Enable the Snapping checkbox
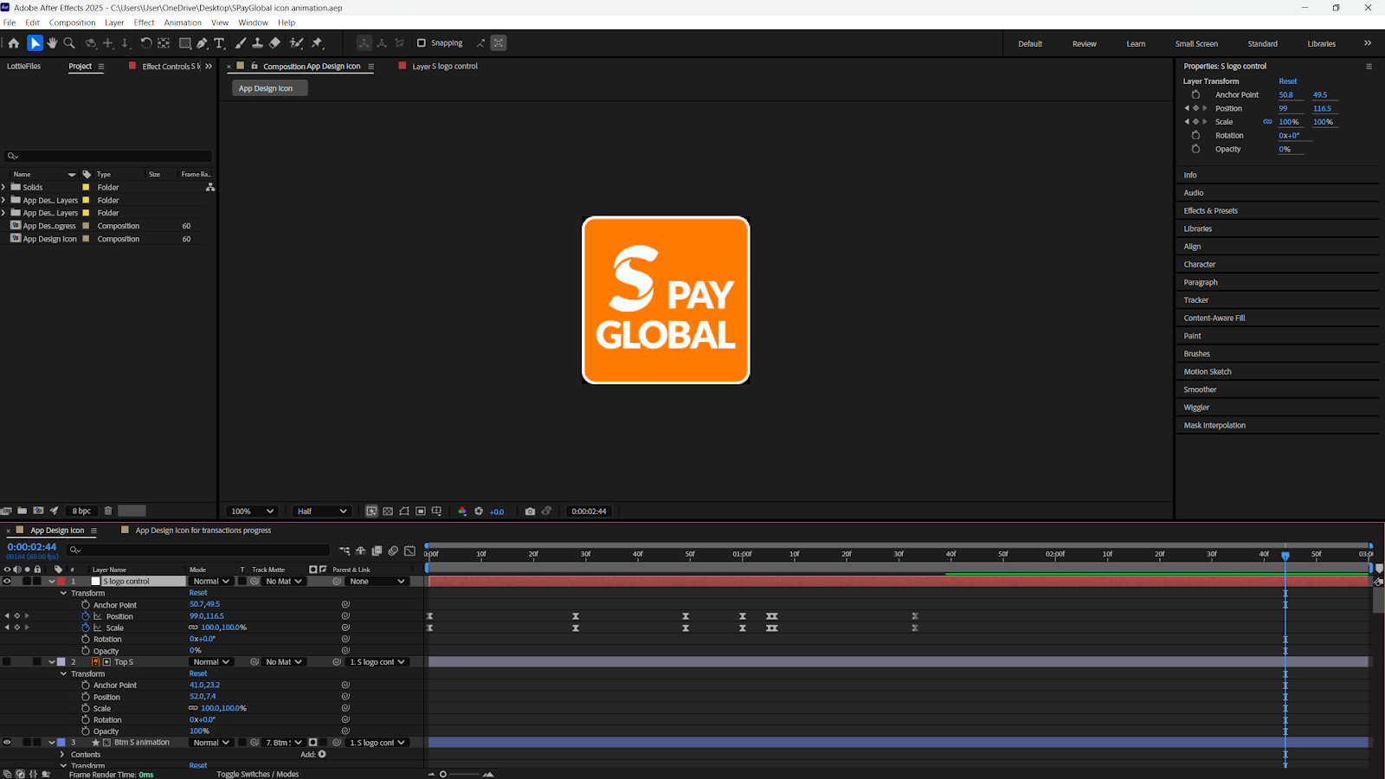 (422, 42)
